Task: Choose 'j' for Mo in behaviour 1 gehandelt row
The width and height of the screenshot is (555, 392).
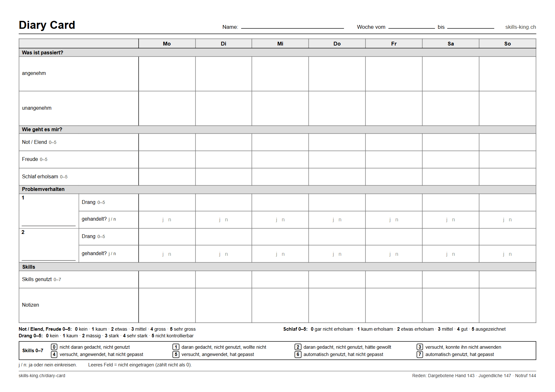Action: (x=163, y=220)
